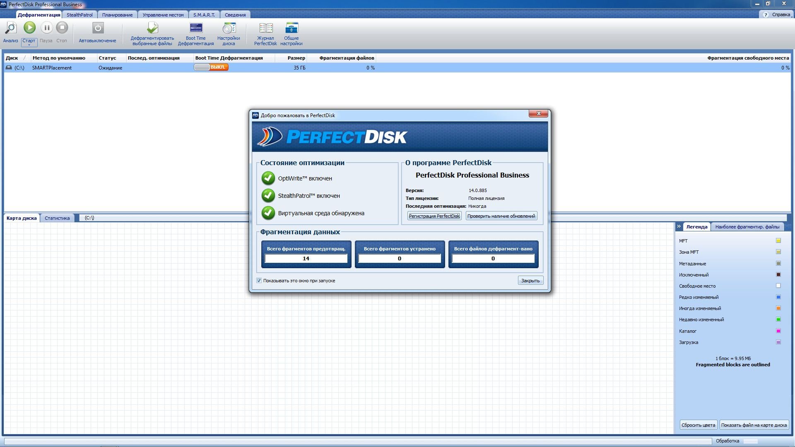Click files defragmented value field
This screenshot has height=447, width=795.
[493, 258]
